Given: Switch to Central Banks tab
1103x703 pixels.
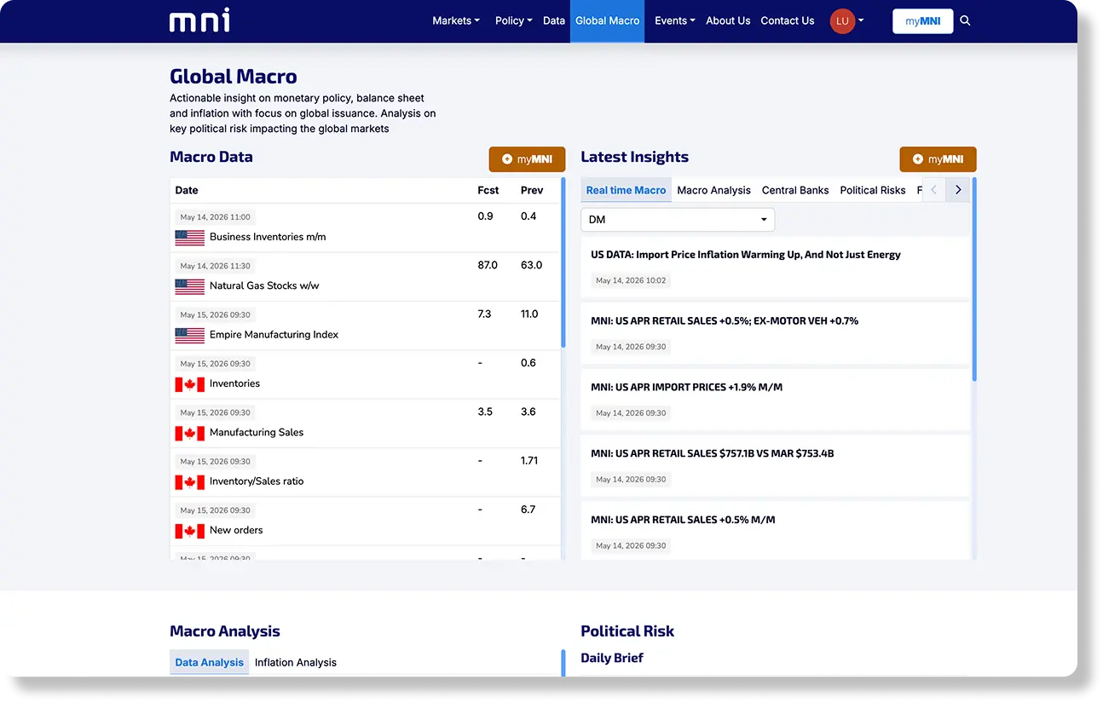Looking at the screenshot, I should [x=795, y=190].
